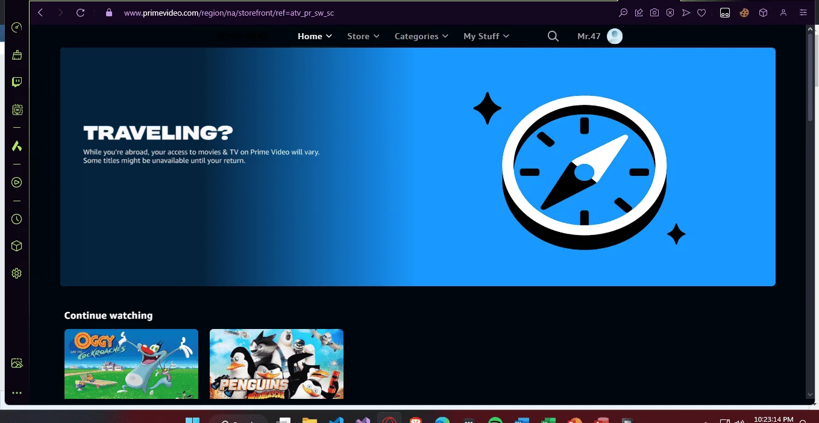
Task: Click the Continue watching heading
Action: point(108,315)
